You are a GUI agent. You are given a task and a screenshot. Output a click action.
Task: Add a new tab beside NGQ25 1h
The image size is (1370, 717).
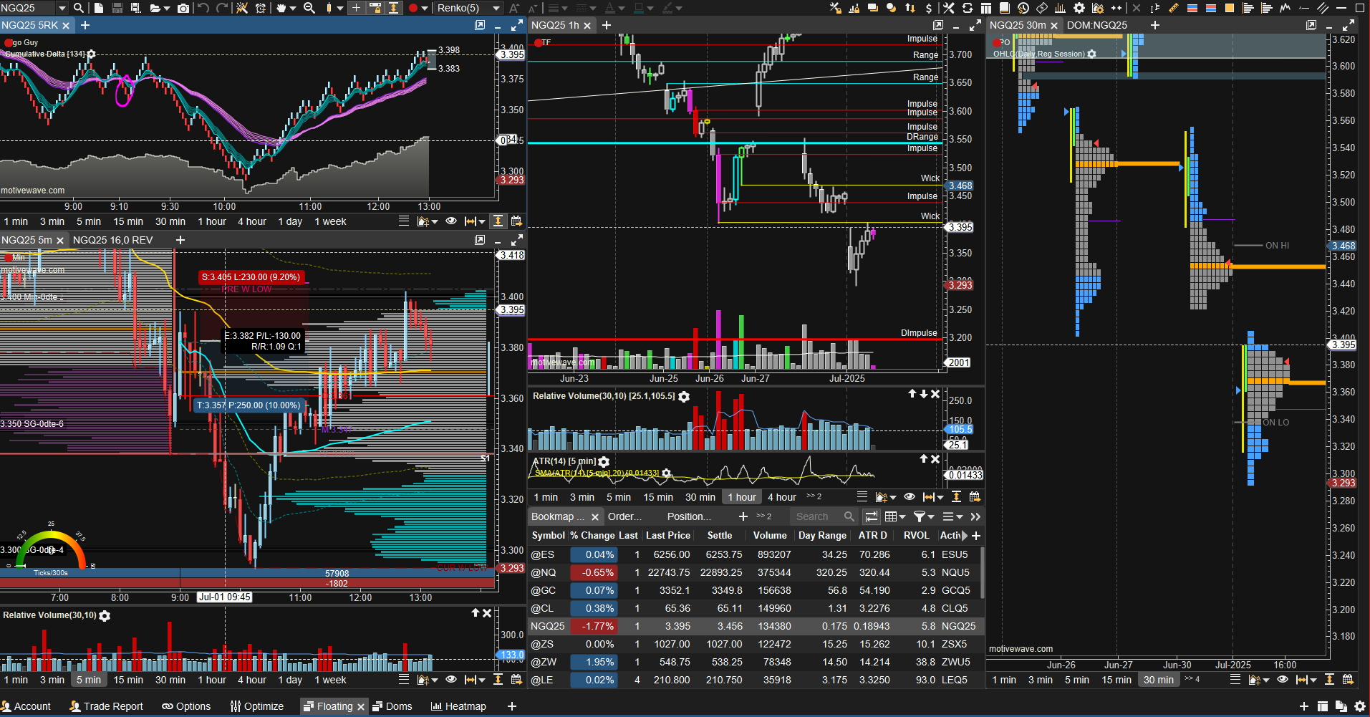pyautogui.click(x=607, y=25)
